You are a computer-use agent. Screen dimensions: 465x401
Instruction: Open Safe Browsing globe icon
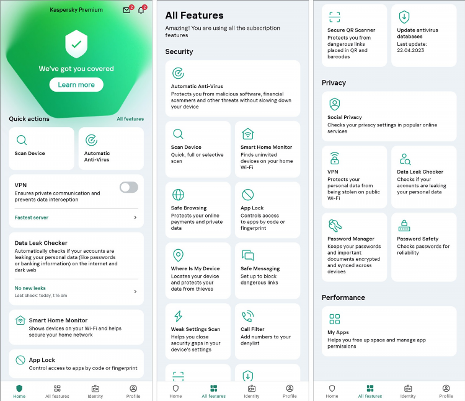tap(178, 195)
